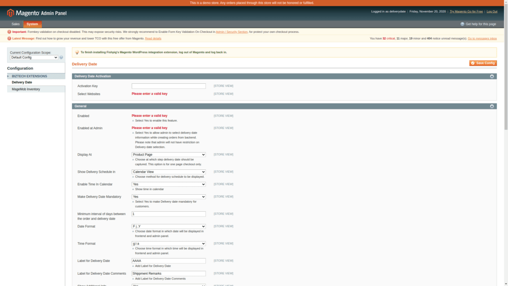Click the checkmark icon inside Save Config button
Viewport: 508px width, 286px height.
(473, 63)
